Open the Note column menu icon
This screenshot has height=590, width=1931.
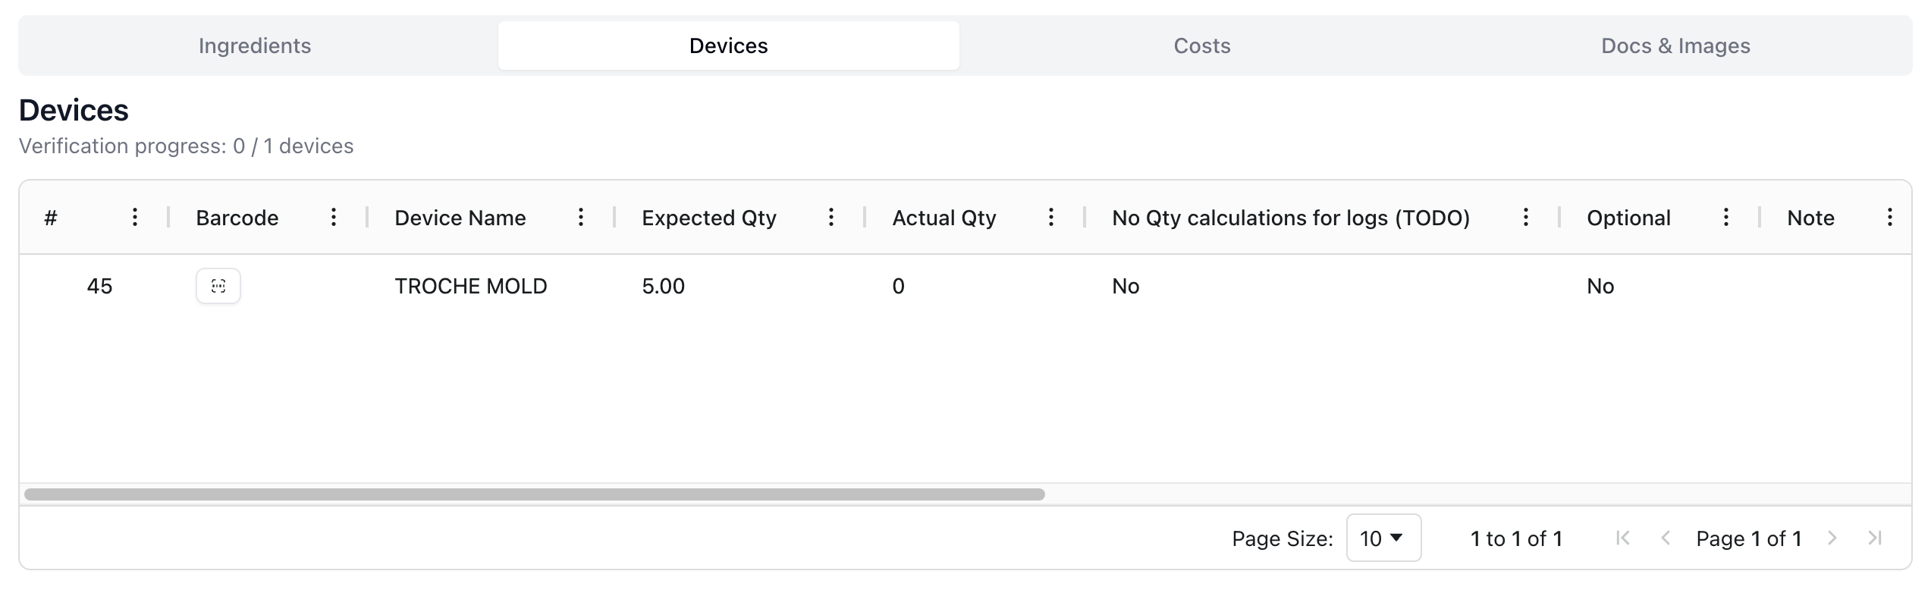pyautogui.click(x=1890, y=218)
